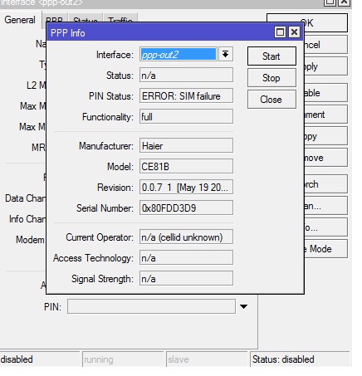Viewport: 362px width, 376px height.
Task: Select the ppp-out2 Interface field
Action: [179, 54]
